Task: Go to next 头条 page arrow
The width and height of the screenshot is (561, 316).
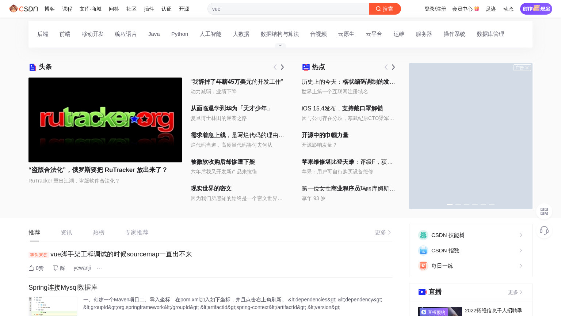Action: 282,67
